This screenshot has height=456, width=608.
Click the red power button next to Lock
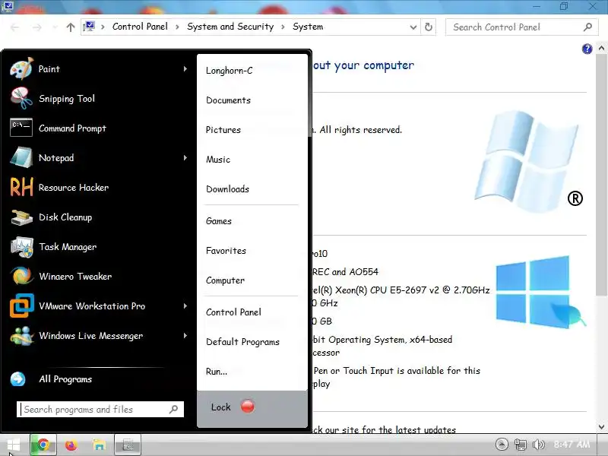tap(248, 407)
